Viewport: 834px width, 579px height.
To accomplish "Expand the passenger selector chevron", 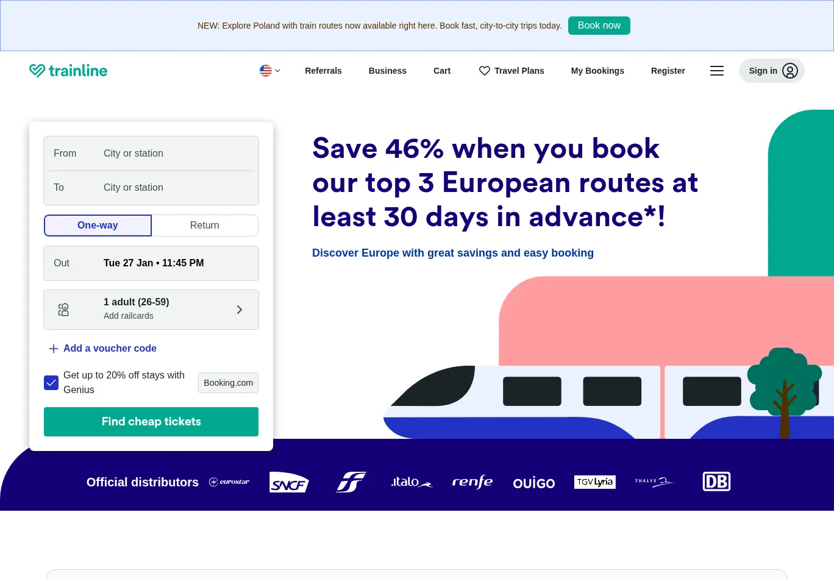I will click(x=240, y=310).
